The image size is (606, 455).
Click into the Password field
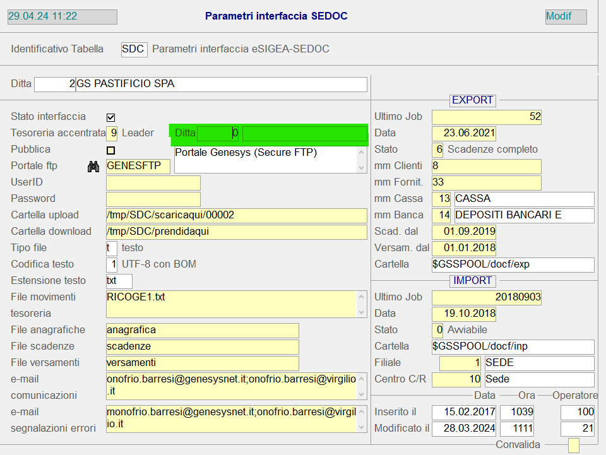point(153,199)
